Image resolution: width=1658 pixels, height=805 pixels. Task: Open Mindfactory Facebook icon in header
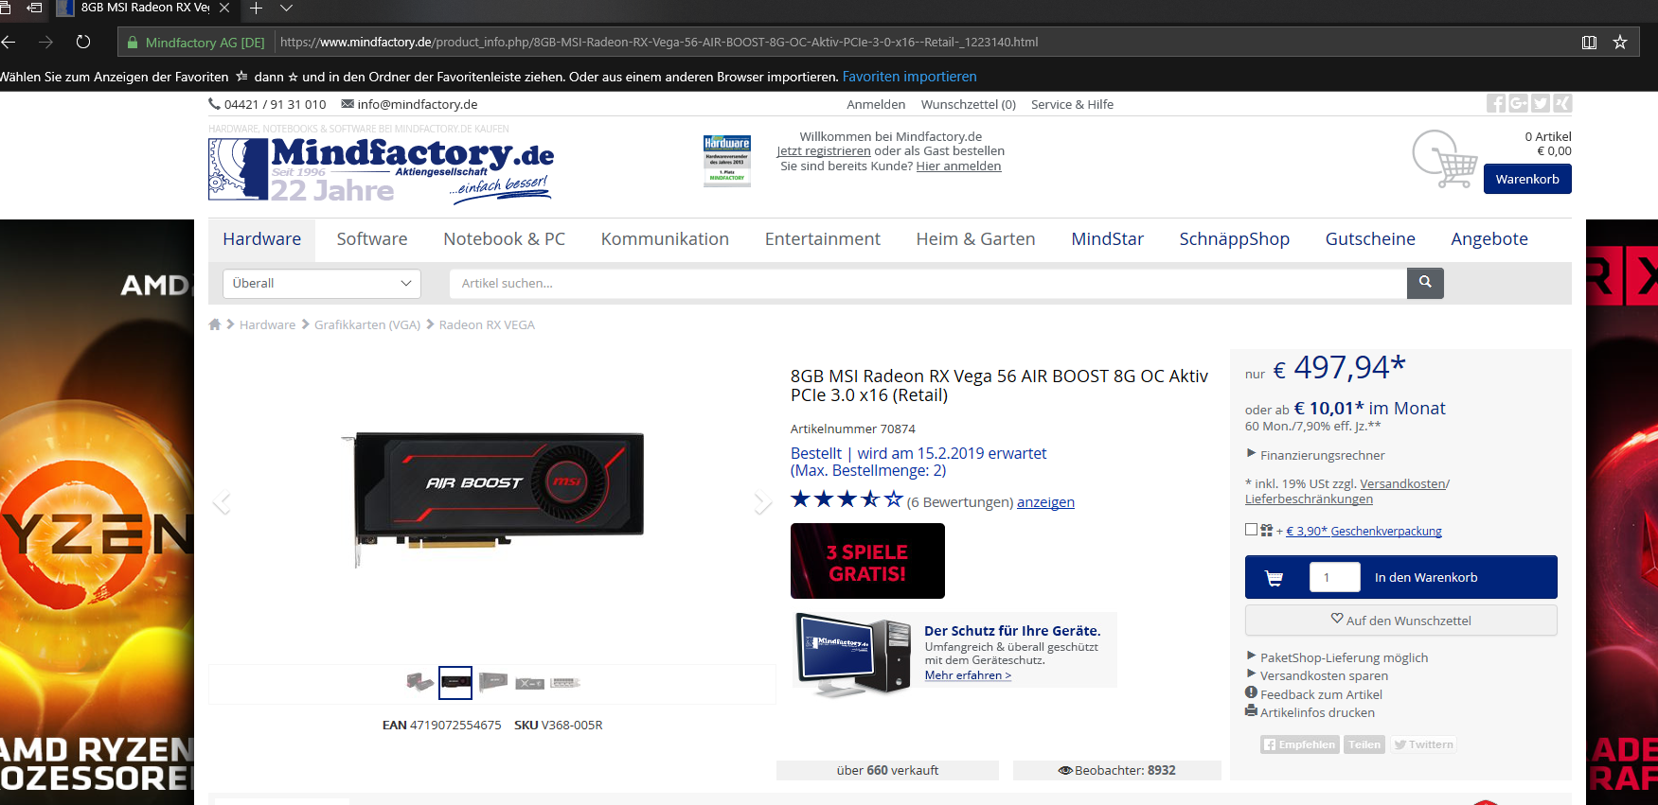pos(1496,103)
